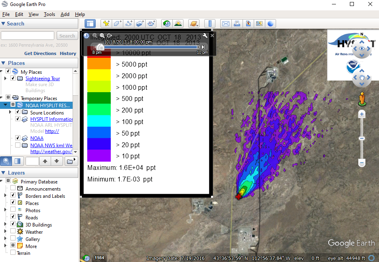Open search History link
The image size is (379, 262).
[68, 53]
